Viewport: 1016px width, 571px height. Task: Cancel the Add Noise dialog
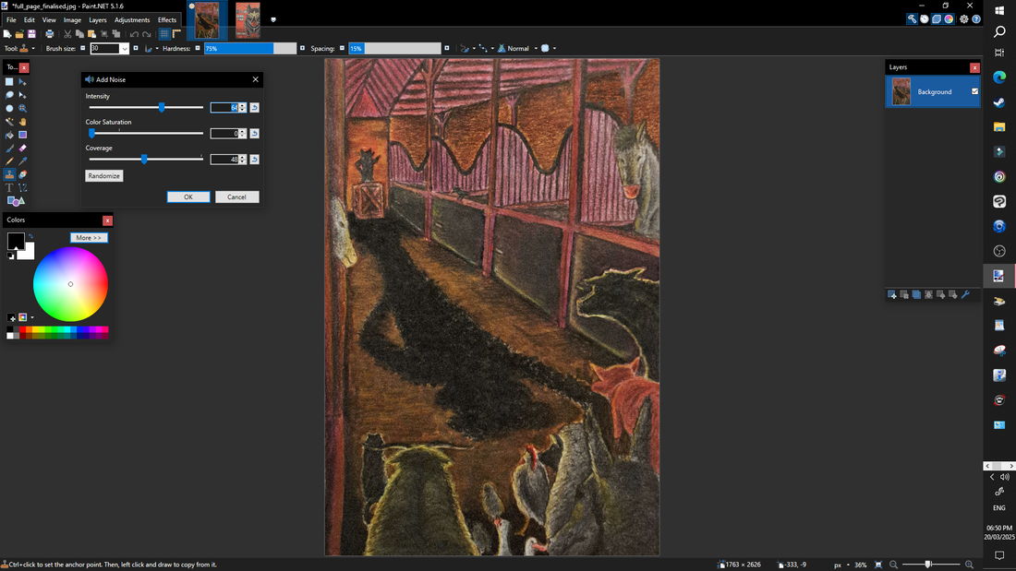point(236,196)
